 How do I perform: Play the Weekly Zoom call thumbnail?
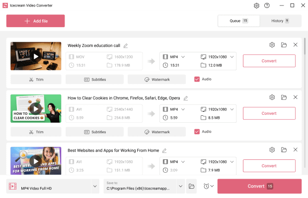tap(35, 56)
